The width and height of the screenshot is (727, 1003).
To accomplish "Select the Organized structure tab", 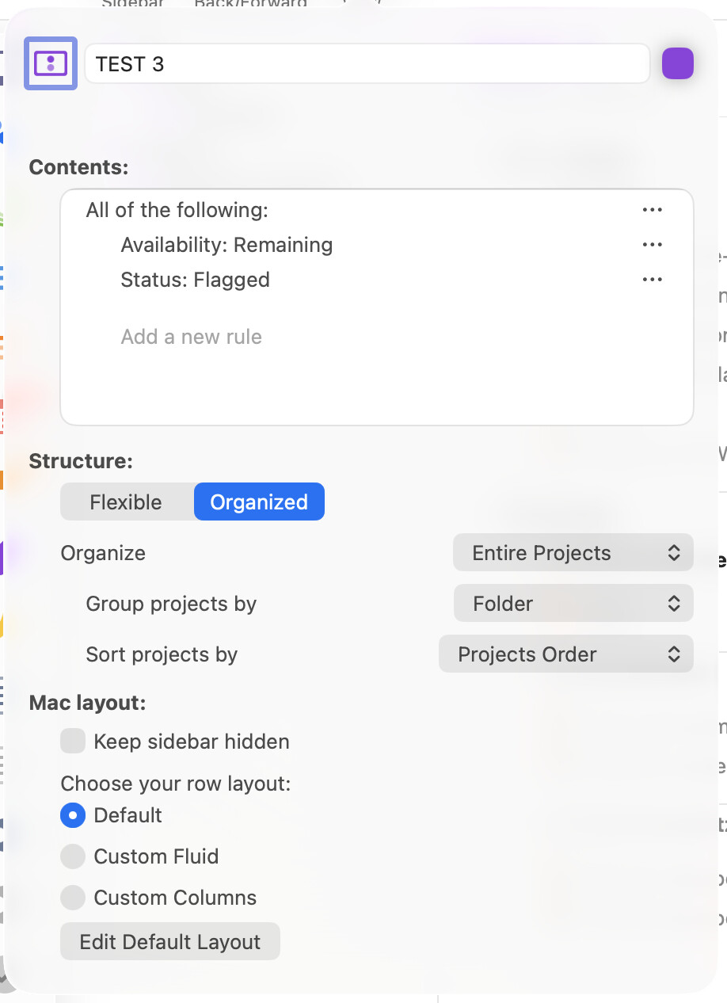I will pos(259,502).
